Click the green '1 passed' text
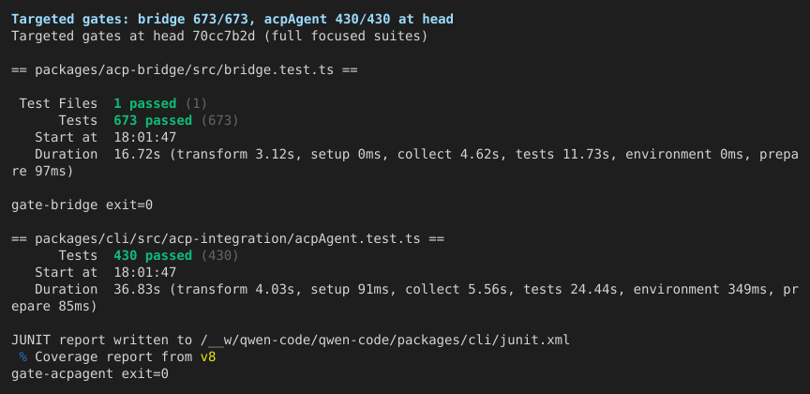810x394 pixels. [144, 104]
